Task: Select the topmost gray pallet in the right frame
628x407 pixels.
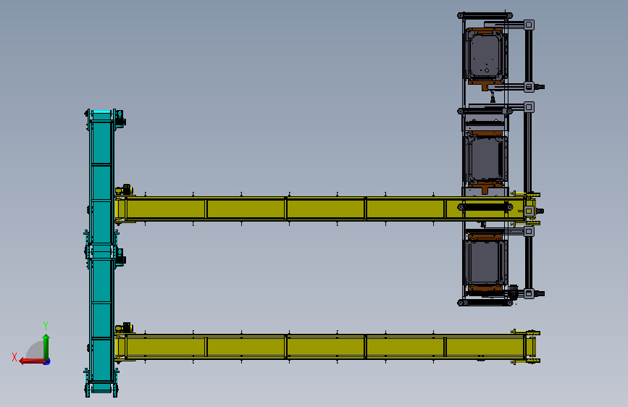Action: click(x=486, y=55)
